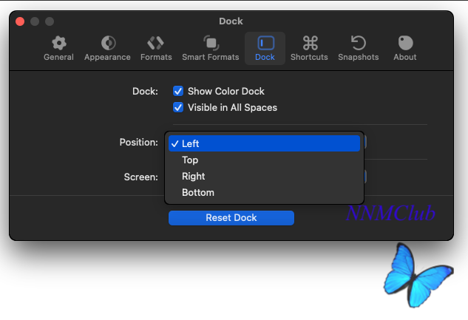468x320 pixels.
Task: Click the Reset Dock button
Action: (x=231, y=218)
